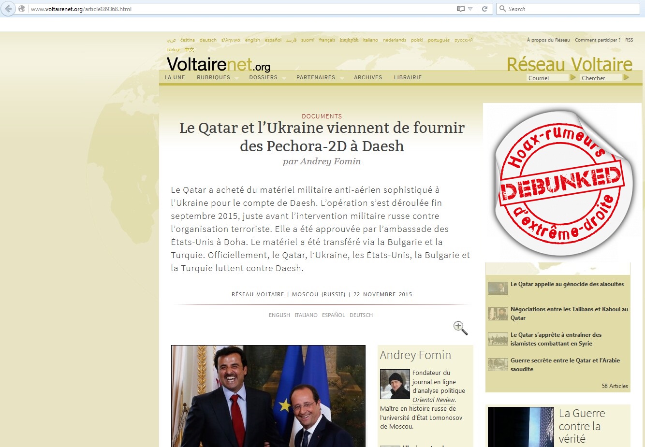
Task: Click the Réseau Voltaire header title
Action: (570, 64)
